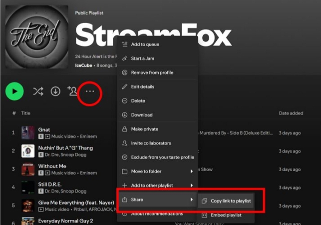
Task: Choose Start a Jam from menu
Action: [x=157, y=58]
